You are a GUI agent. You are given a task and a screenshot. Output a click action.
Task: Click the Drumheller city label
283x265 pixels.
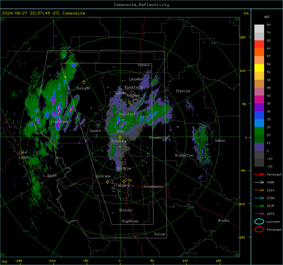tap(184, 155)
